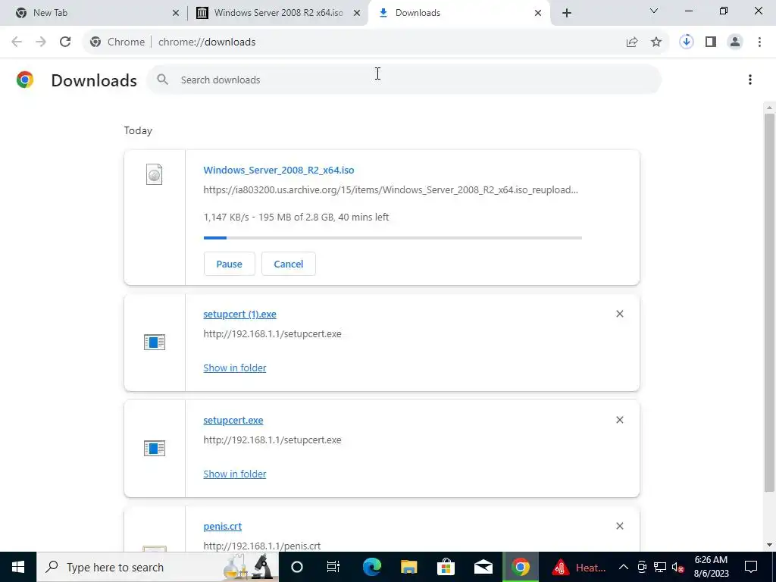The height and width of the screenshot is (582, 776).
Task: Click the ISO file icon thumbnail
Action: (155, 174)
